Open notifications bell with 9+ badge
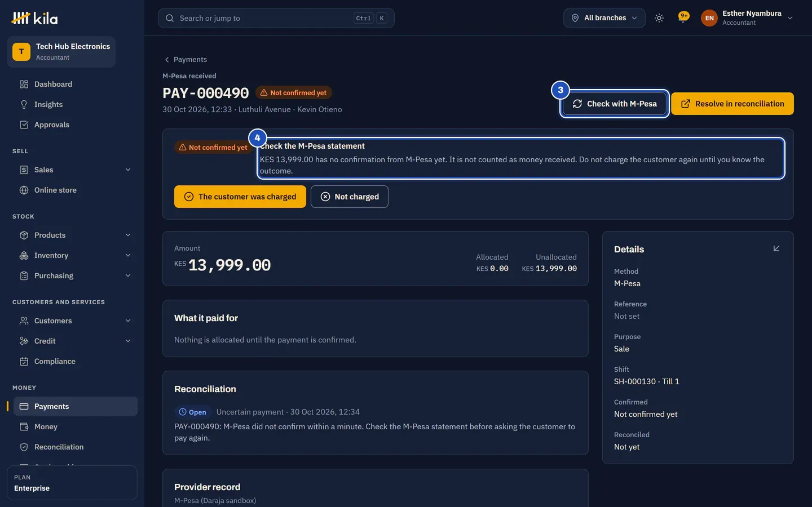The height and width of the screenshot is (507, 812). click(x=683, y=18)
